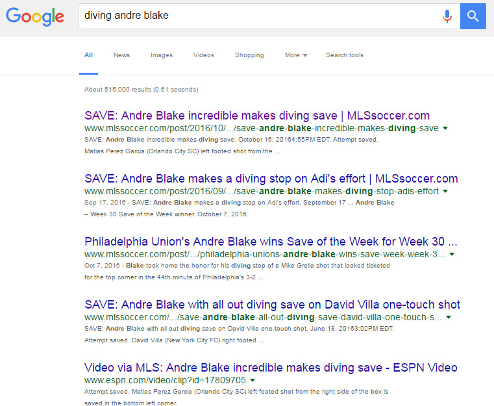The height and width of the screenshot is (406, 494).
Task: Click green URL ending 'save-andre-blake-makes-diving-stop-adis-effort'
Action: coord(262,192)
